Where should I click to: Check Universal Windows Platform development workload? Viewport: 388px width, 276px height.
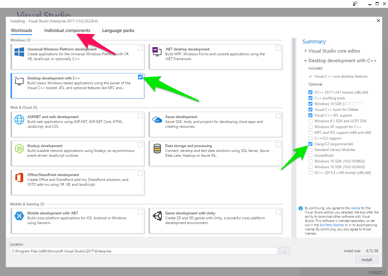tap(140, 48)
